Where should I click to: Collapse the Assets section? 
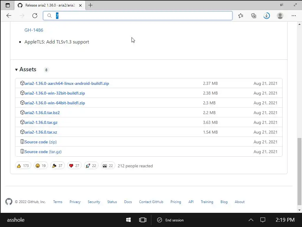tap(26, 69)
